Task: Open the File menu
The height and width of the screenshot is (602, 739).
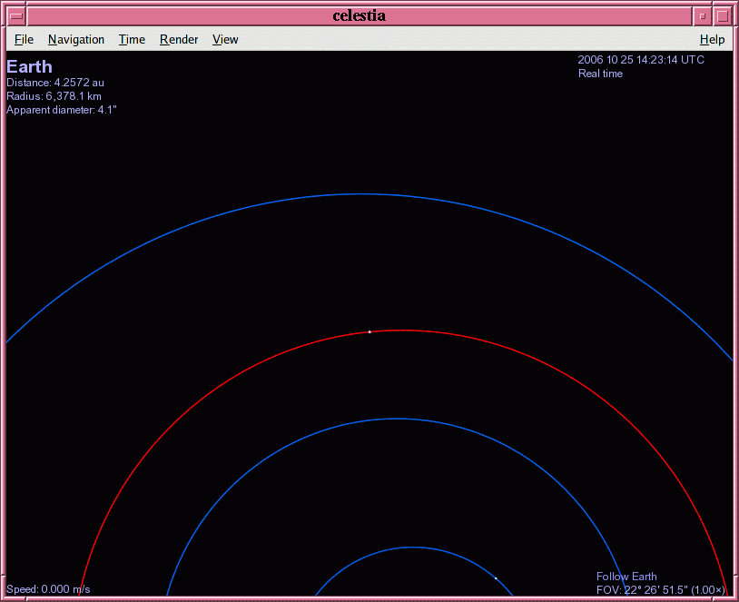Action: point(24,40)
